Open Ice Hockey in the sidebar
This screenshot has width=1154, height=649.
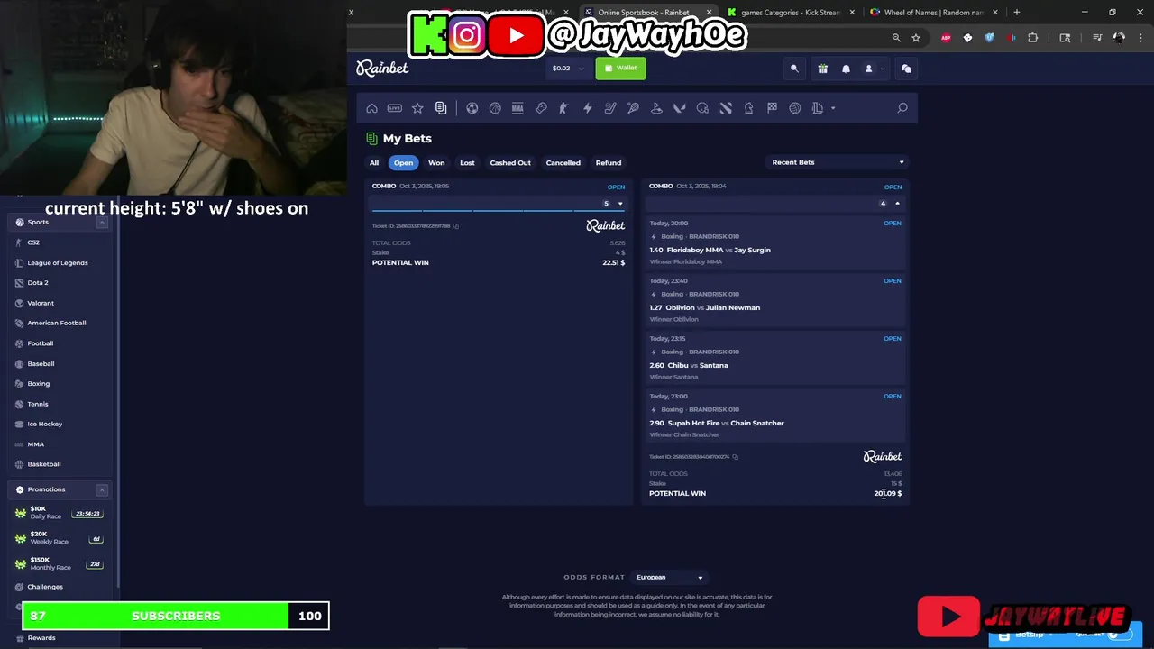(44, 424)
